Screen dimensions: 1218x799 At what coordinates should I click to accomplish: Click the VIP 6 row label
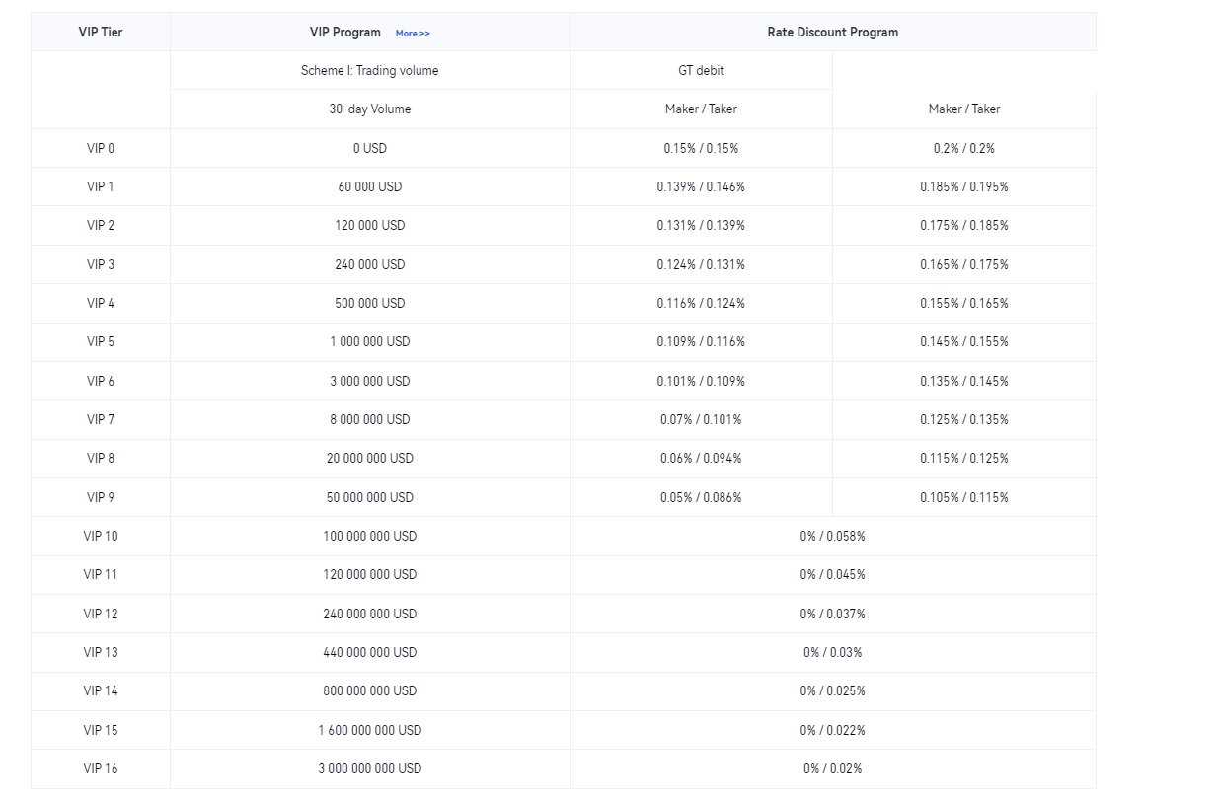coord(101,381)
